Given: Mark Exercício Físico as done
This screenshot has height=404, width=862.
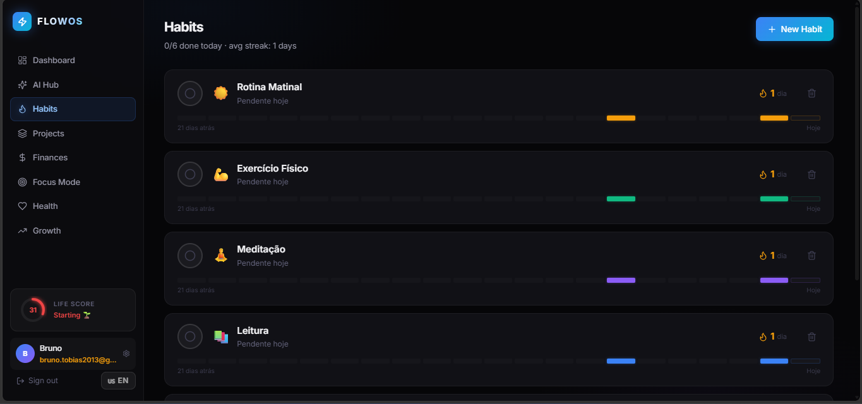Looking at the screenshot, I should point(190,174).
